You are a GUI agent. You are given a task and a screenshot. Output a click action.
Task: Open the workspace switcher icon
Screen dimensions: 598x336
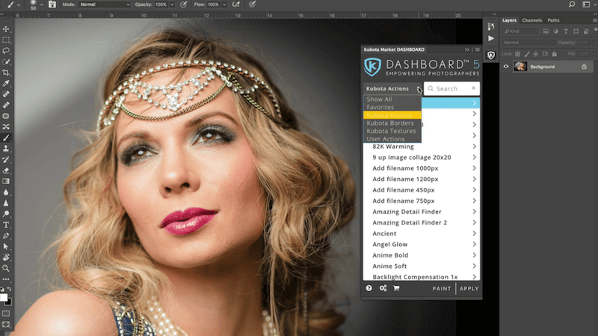587,4
